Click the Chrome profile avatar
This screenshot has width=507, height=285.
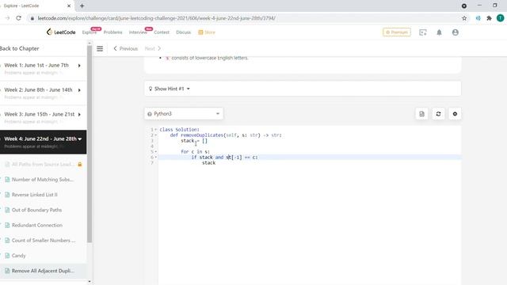[x=500, y=18]
